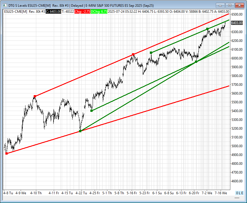Click the 4600.00 price axis label
Viewport: 247px width, 203px height.
[x=237, y=181]
